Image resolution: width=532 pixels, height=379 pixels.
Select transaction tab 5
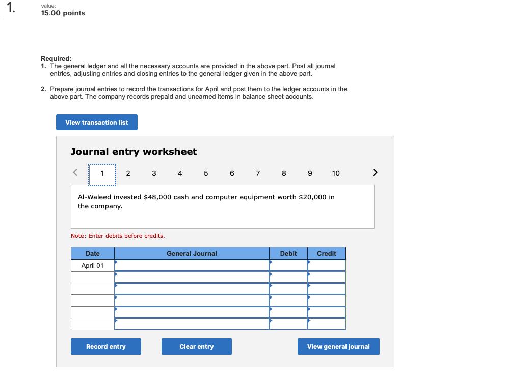click(206, 173)
